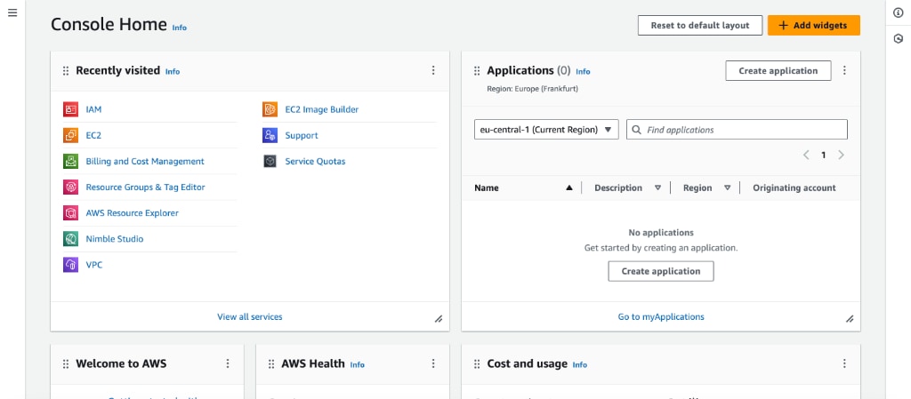Open the info panel icon at top right
Viewport: 911px width, 399px height.
(x=899, y=12)
